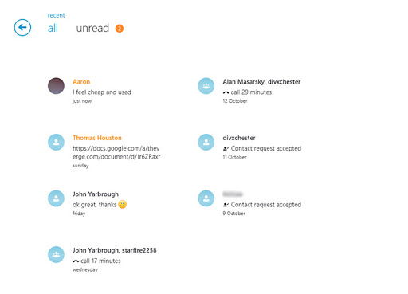This screenshot has height=294, width=408.
Task: Click John Yarbrough's contact avatar icon
Action: click(56, 198)
